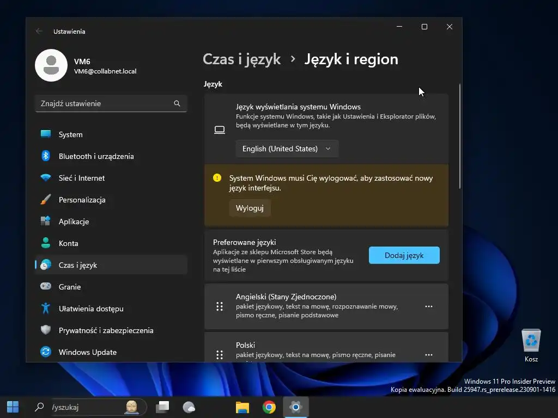Select the Sieć i Internet Wi-Fi icon
Screen dimensions: 558x418
46,177
